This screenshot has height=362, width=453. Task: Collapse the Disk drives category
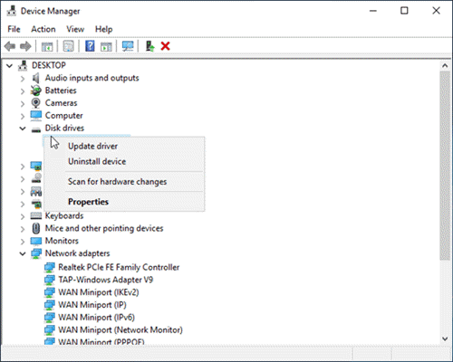(x=23, y=129)
